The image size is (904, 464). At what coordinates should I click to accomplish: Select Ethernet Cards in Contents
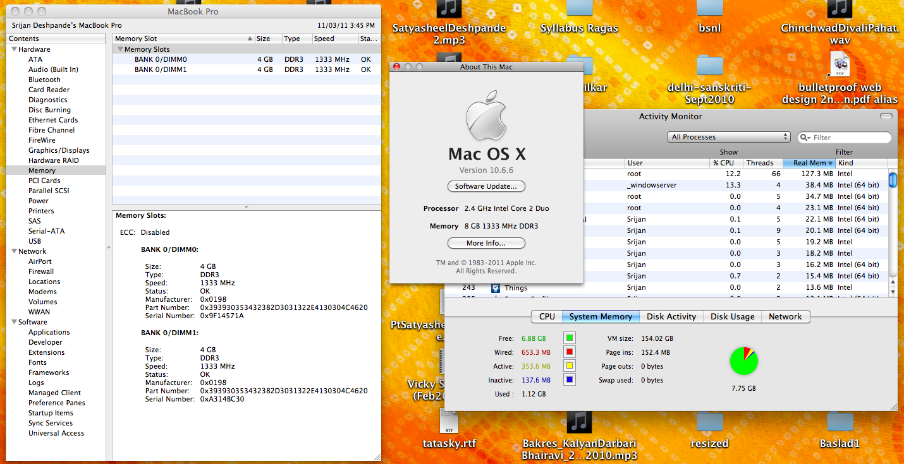tap(53, 120)
